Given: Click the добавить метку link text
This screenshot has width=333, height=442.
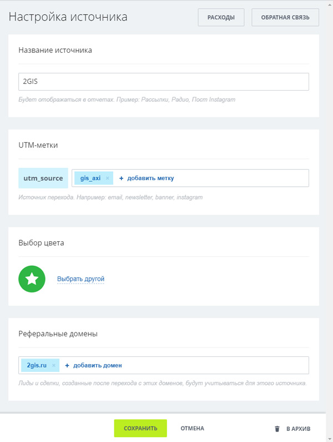Looking at the screenshot, I should click(x=150, y=178).
